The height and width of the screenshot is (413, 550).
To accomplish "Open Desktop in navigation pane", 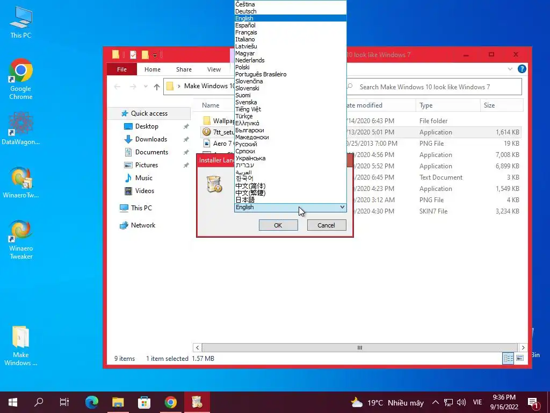I will point(147,126).
